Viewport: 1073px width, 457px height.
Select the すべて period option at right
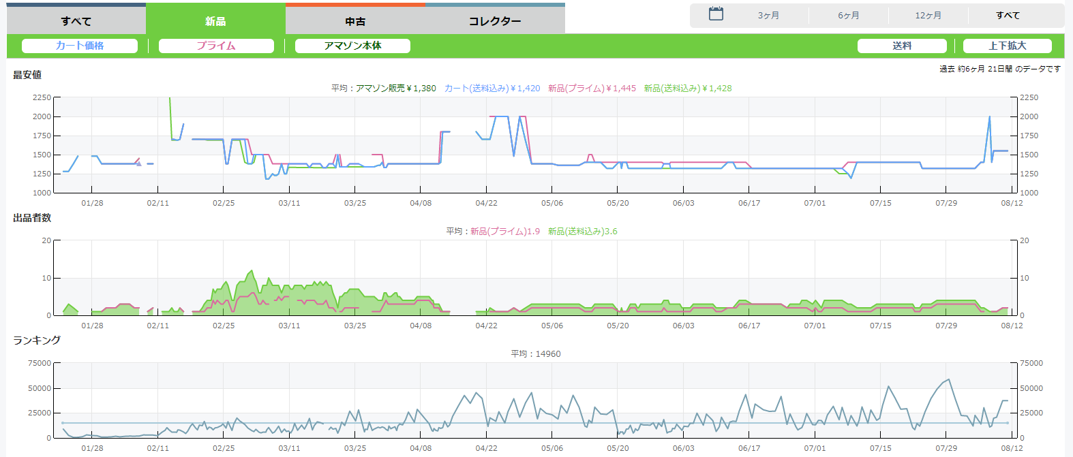click(x=1008, y=16)
